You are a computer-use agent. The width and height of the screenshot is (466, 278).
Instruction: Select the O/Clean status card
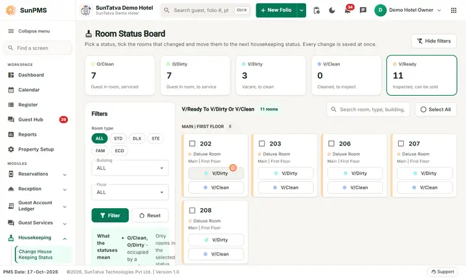coord(120,76)
